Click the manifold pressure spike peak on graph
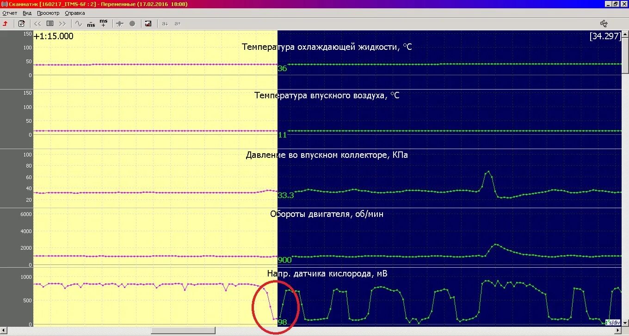The height and width of the screenshot is (336, 629). click(x=488, y=172)
